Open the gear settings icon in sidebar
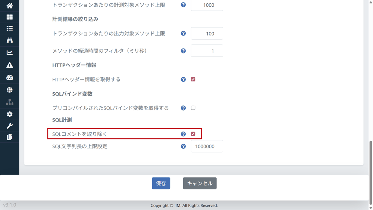The width and height of the screenshot is (373, 210). click(10, 114)
